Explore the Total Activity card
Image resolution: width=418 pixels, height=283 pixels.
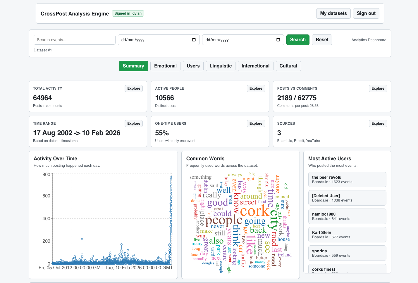134,88
